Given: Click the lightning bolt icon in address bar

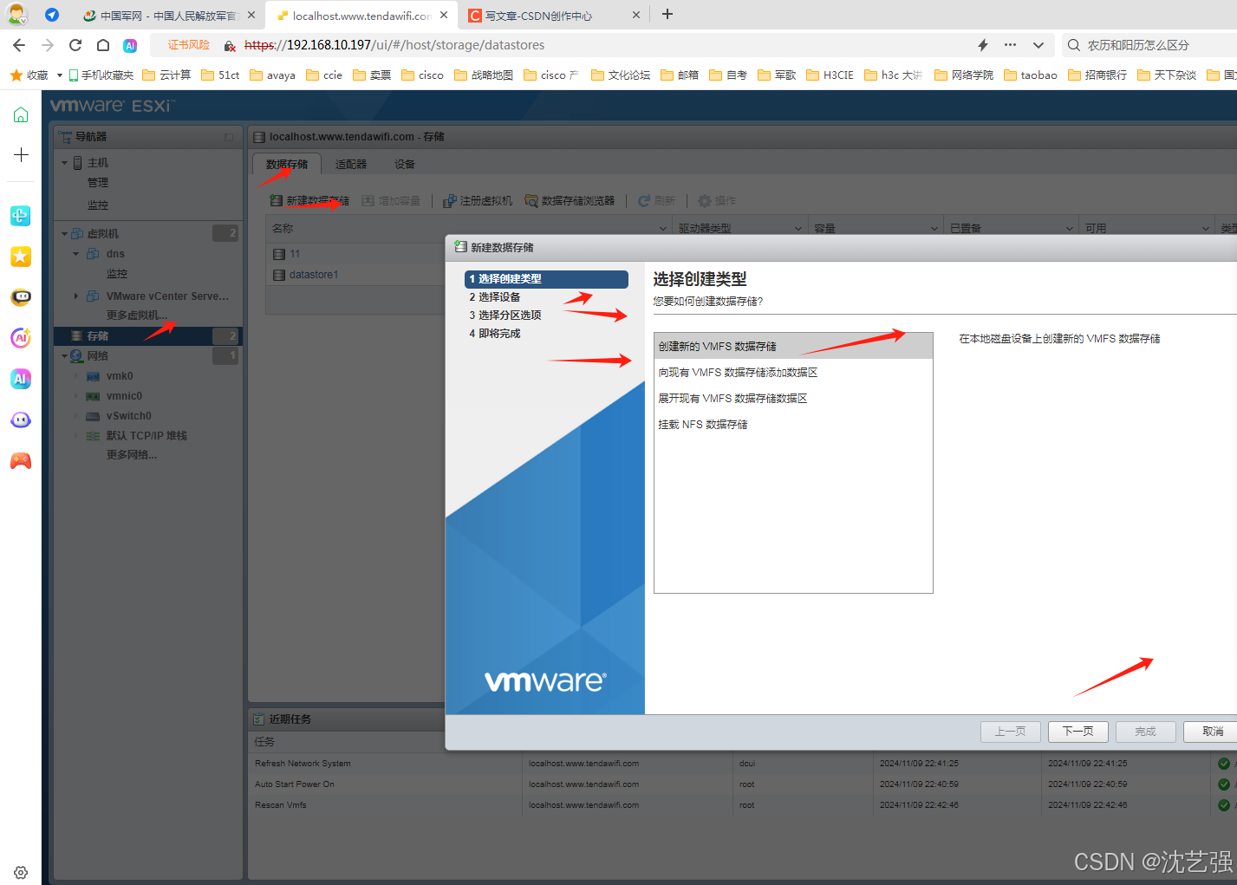Looking at the screenshot, I should pos(983,45).
